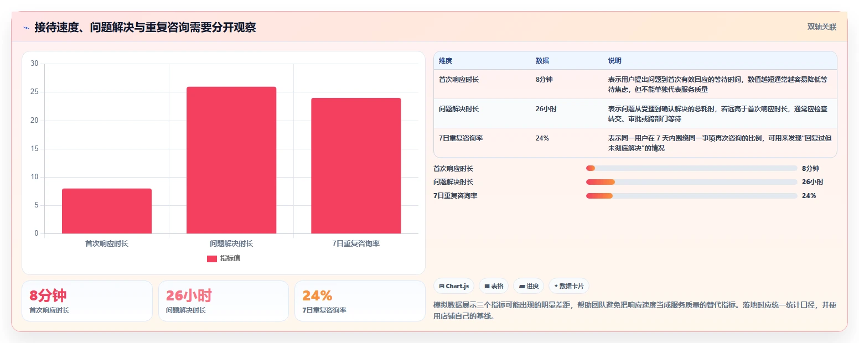Click the 26小时 table cell
This screenshot has width=859, height=343.
546,109
